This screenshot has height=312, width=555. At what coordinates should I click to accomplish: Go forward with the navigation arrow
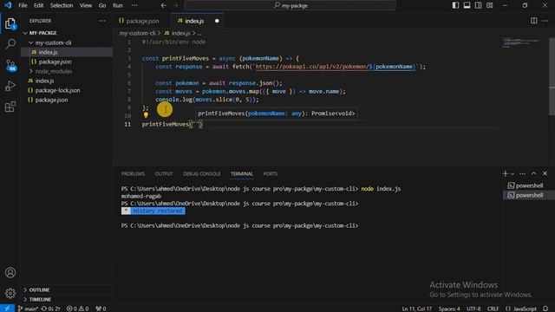[x=175, y=5]
